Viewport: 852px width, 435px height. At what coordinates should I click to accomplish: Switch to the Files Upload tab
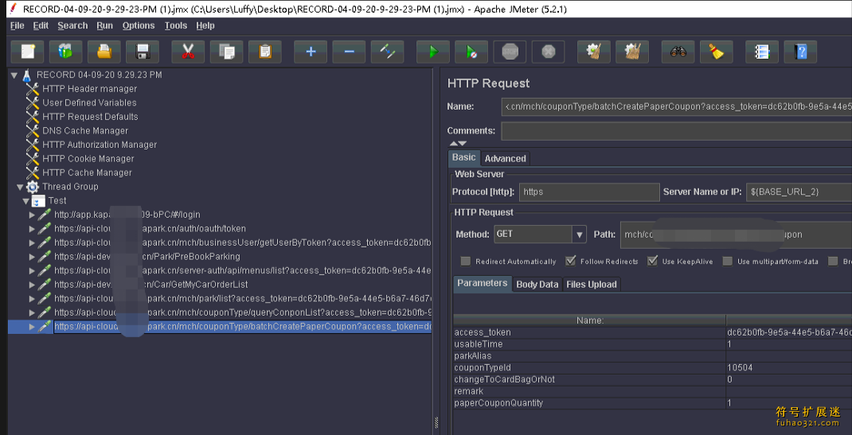point(591,284)
